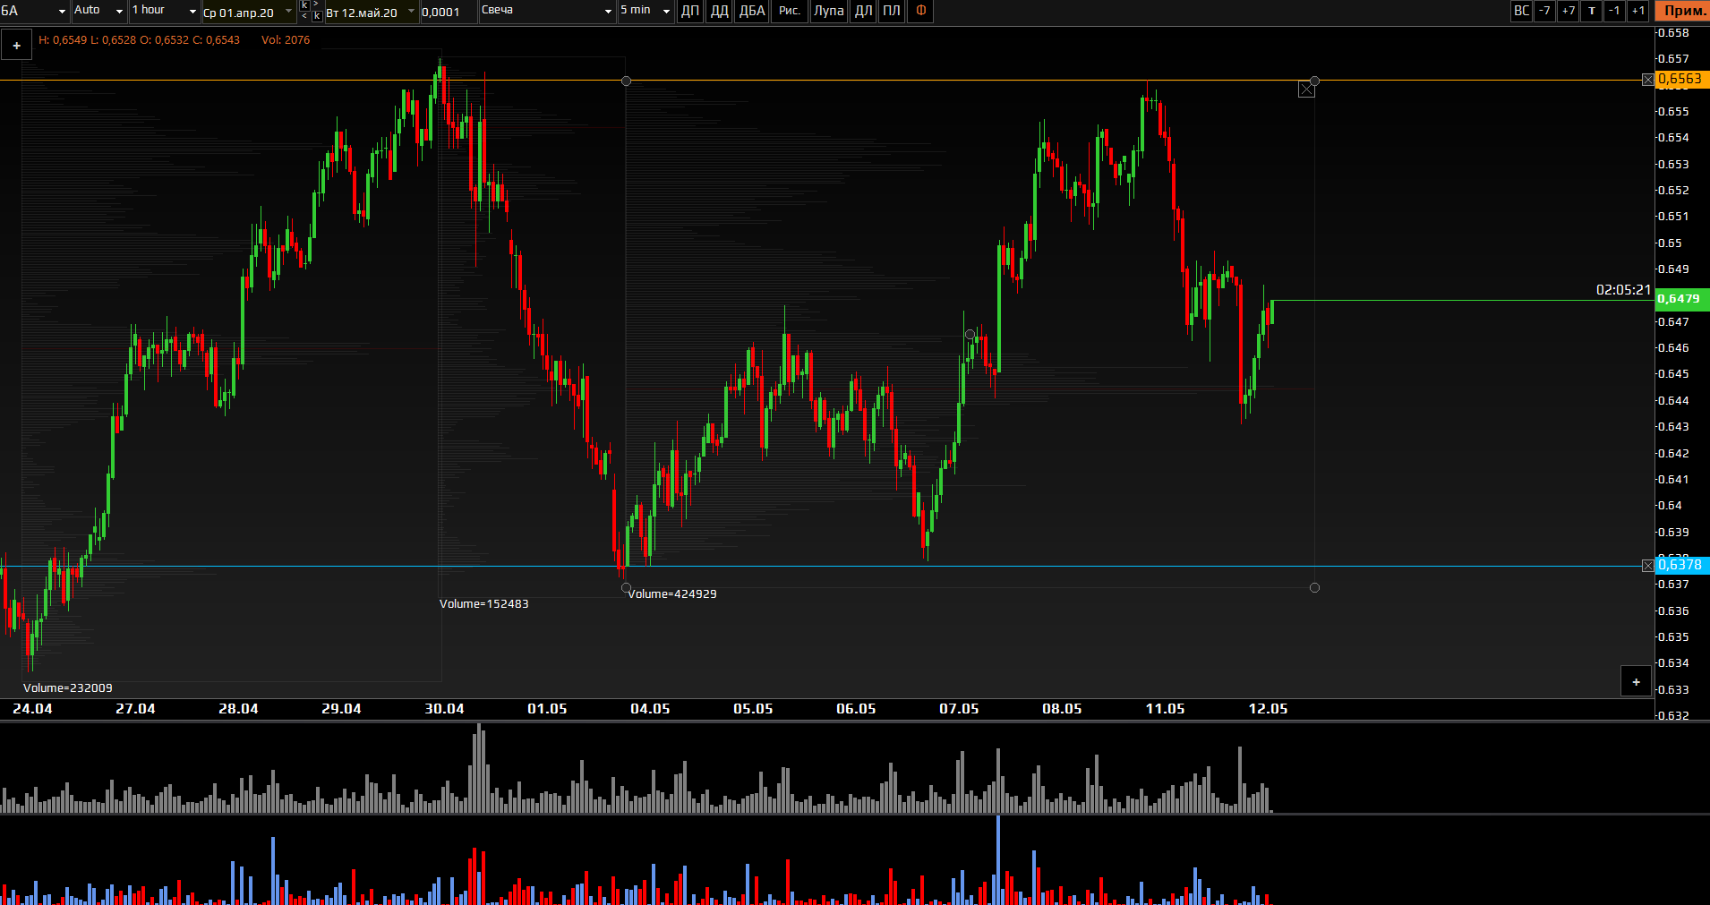Image resolution: width=1710 pixels, height=905 pixels.
Task: Click the plus icon at chart bottom-right
Action: 1636,682
